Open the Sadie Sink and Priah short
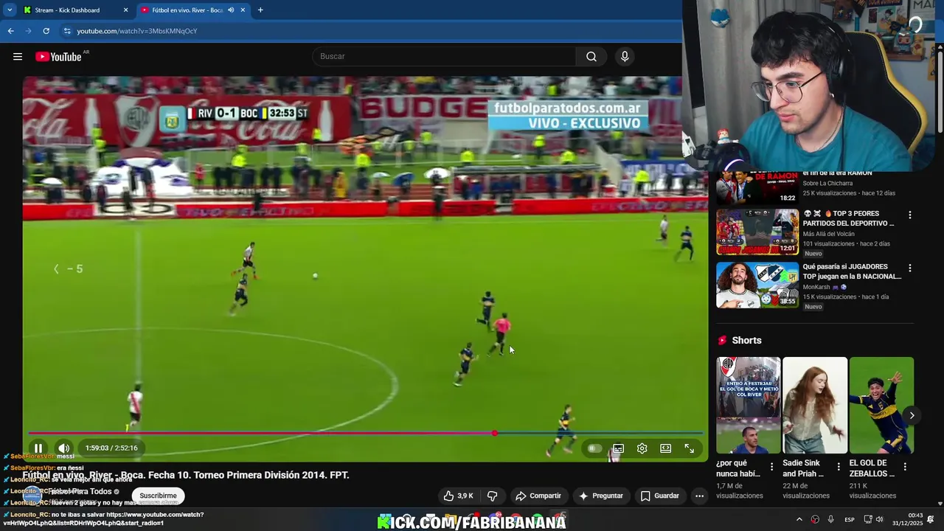 tap(815, 405)
